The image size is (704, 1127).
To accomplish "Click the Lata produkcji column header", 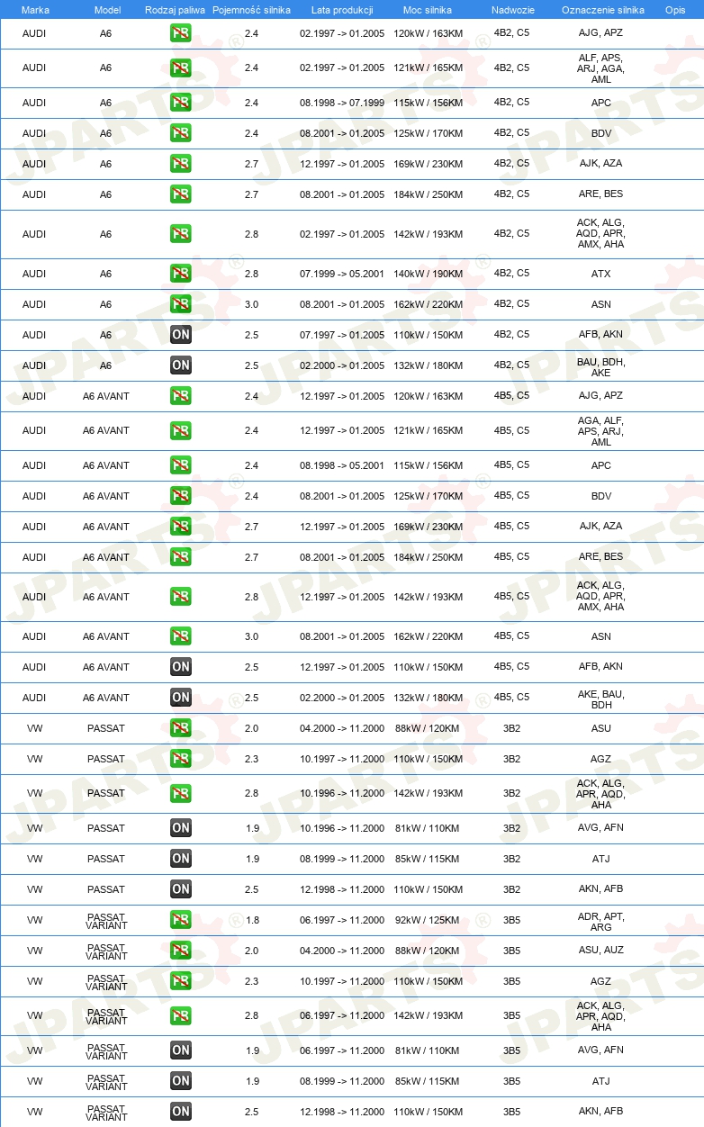I will pos(341,10).
